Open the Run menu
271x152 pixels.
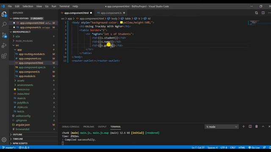[x=54, y=6]
